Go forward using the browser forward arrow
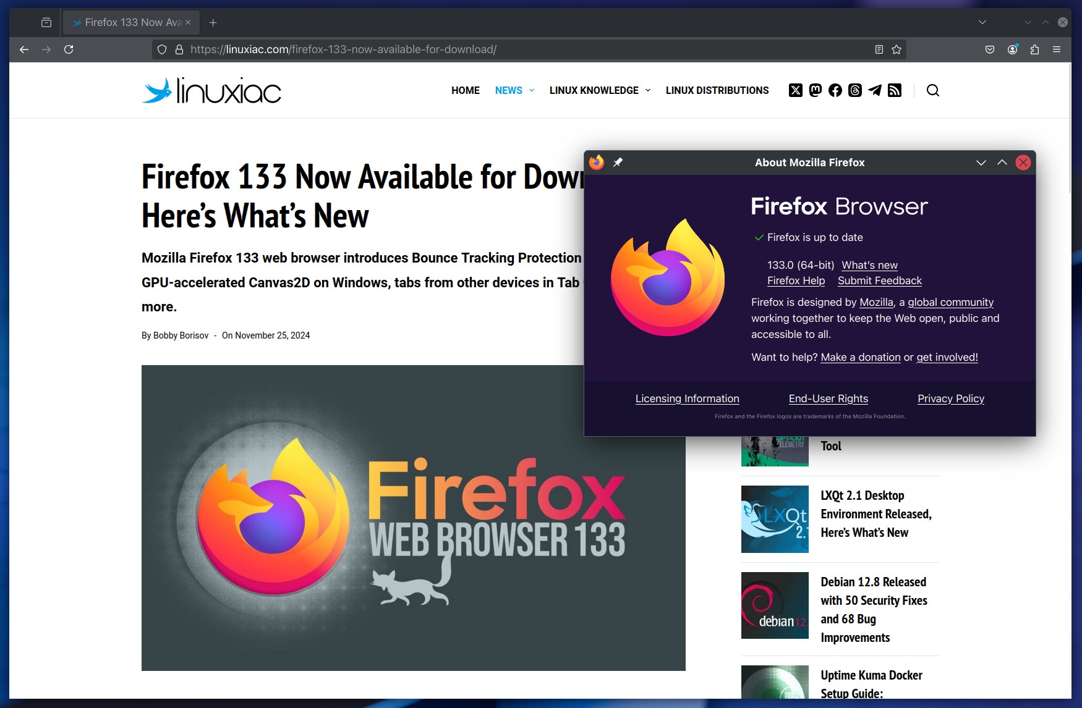The height and width of the screenshot is (708, 1082). pos(46,49)
